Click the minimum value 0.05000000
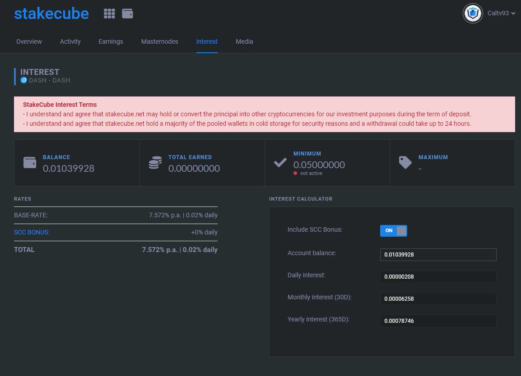The image size is (521, 376). click(319, 165)
